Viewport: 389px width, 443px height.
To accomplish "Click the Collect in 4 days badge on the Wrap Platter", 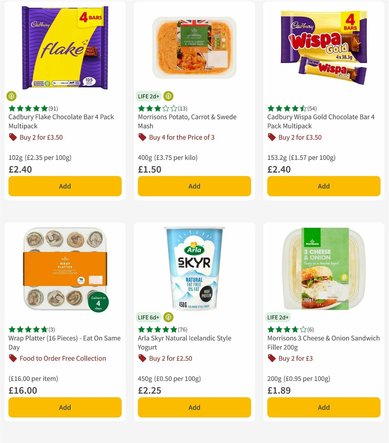I will point(98,302).
